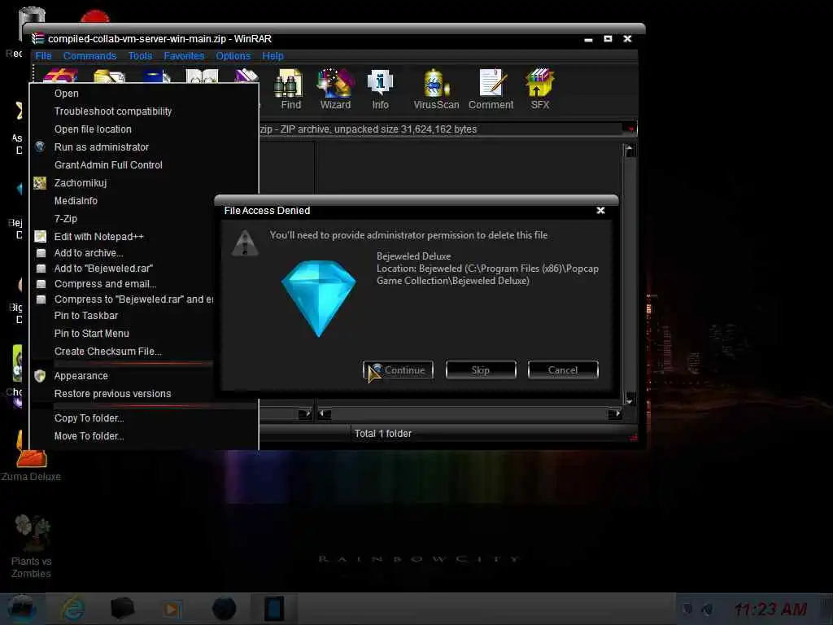Choose Open from the context menu
833x625 pixels.
coord(145,94)
